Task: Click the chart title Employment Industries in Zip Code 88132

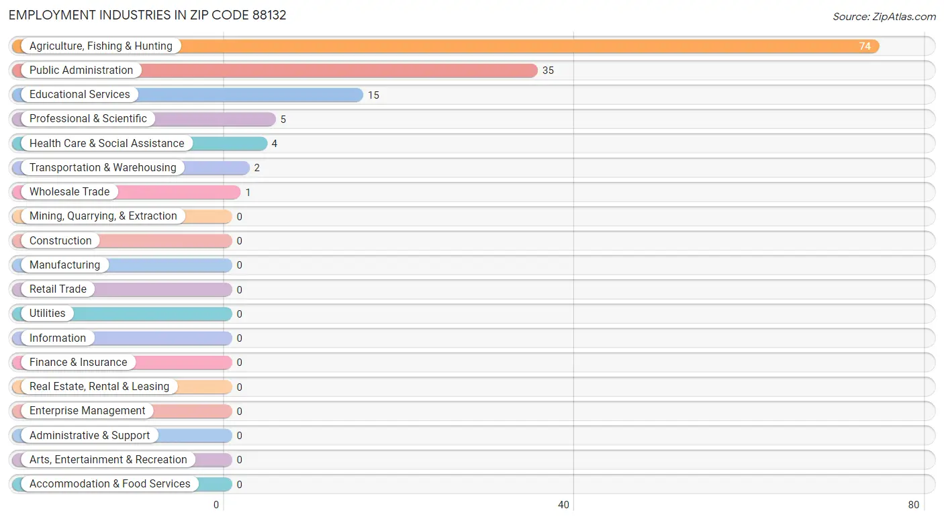Action: (148, 15)
